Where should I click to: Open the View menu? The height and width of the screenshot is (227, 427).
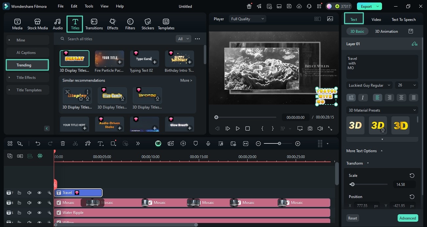[x=104, y=6]
